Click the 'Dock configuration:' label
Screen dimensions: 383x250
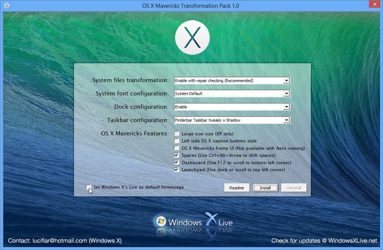[x=141, y=107]
